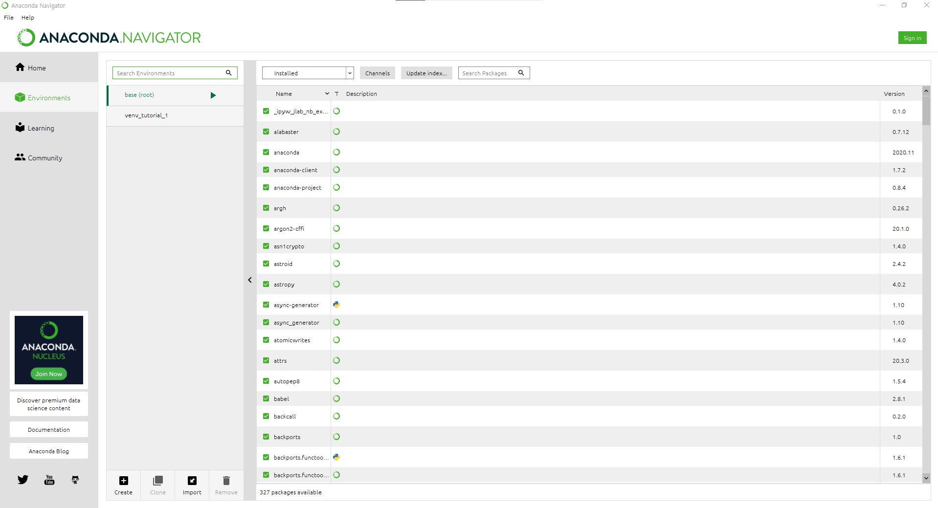Click the Channels button

(378, 73)
